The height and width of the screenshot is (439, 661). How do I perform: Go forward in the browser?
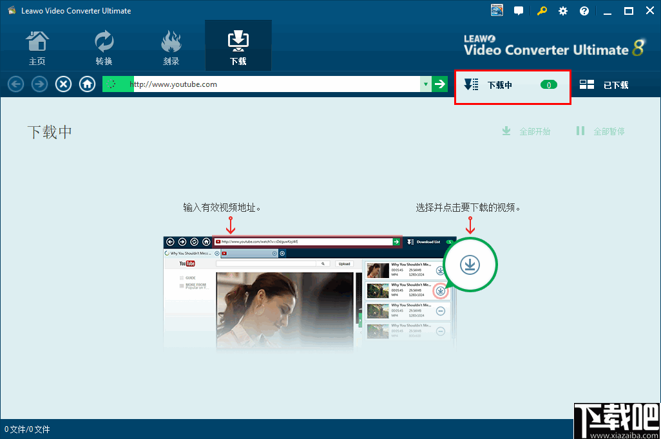pyautogui.click(x=40, y=84)
